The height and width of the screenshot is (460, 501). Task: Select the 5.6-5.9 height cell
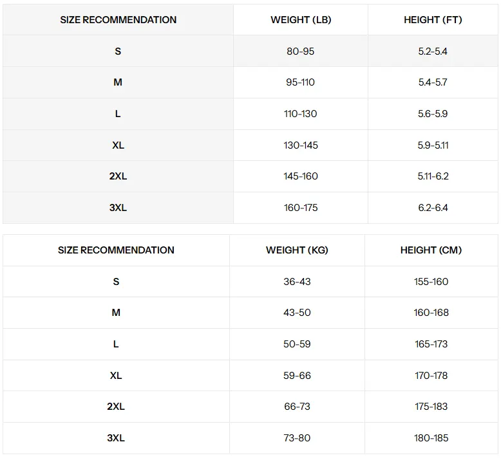[x=433, y=114]
